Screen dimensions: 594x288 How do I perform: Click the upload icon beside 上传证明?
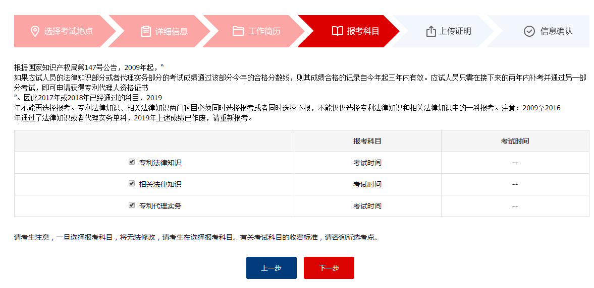tap(430, 31)
